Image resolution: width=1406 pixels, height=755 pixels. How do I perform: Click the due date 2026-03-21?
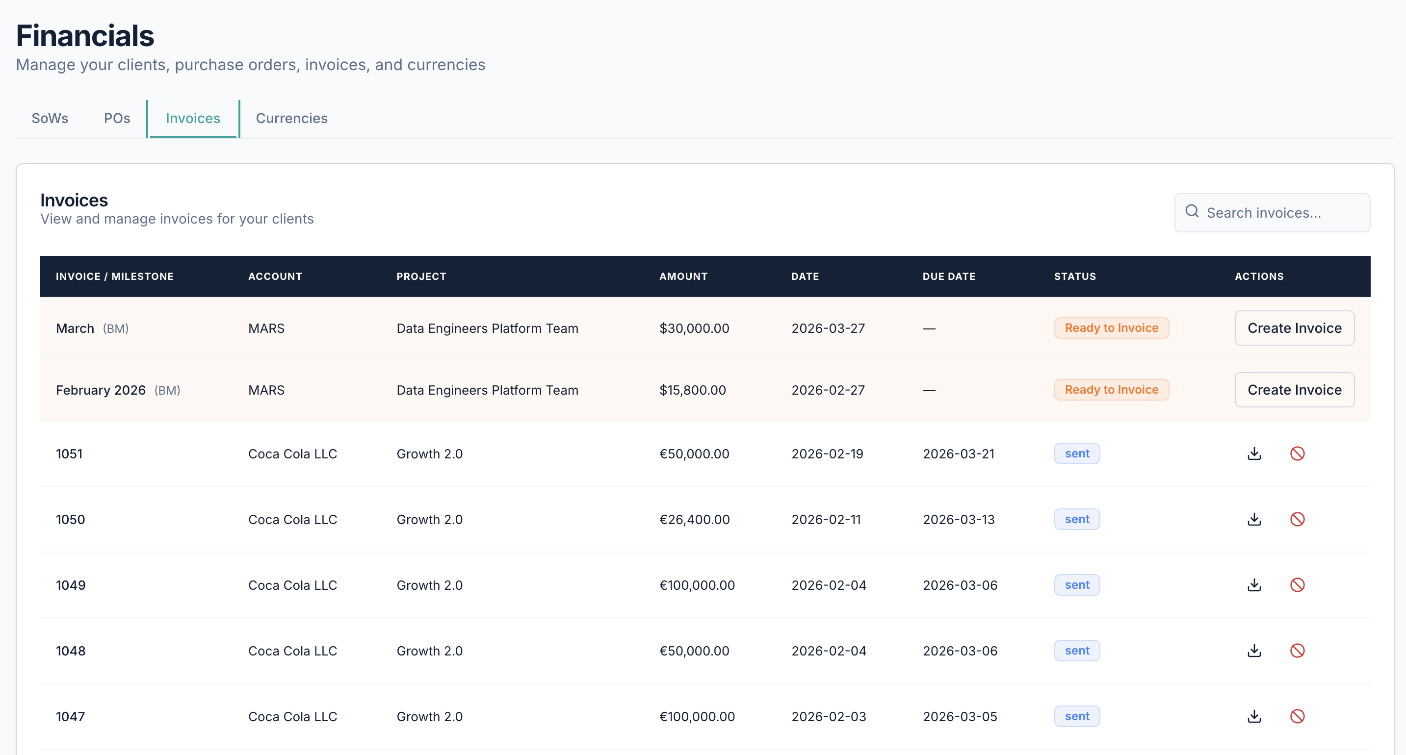tap(959, 454)
